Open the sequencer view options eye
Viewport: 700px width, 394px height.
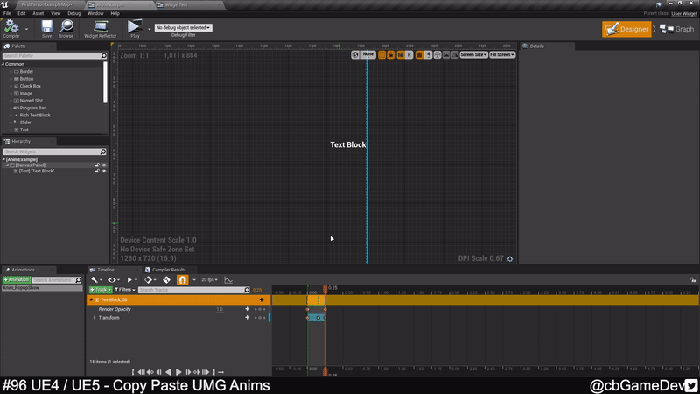tap(113, 280)
